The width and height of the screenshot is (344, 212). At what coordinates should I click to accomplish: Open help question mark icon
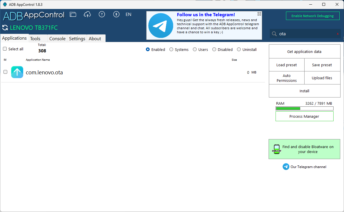click(102, 14)
